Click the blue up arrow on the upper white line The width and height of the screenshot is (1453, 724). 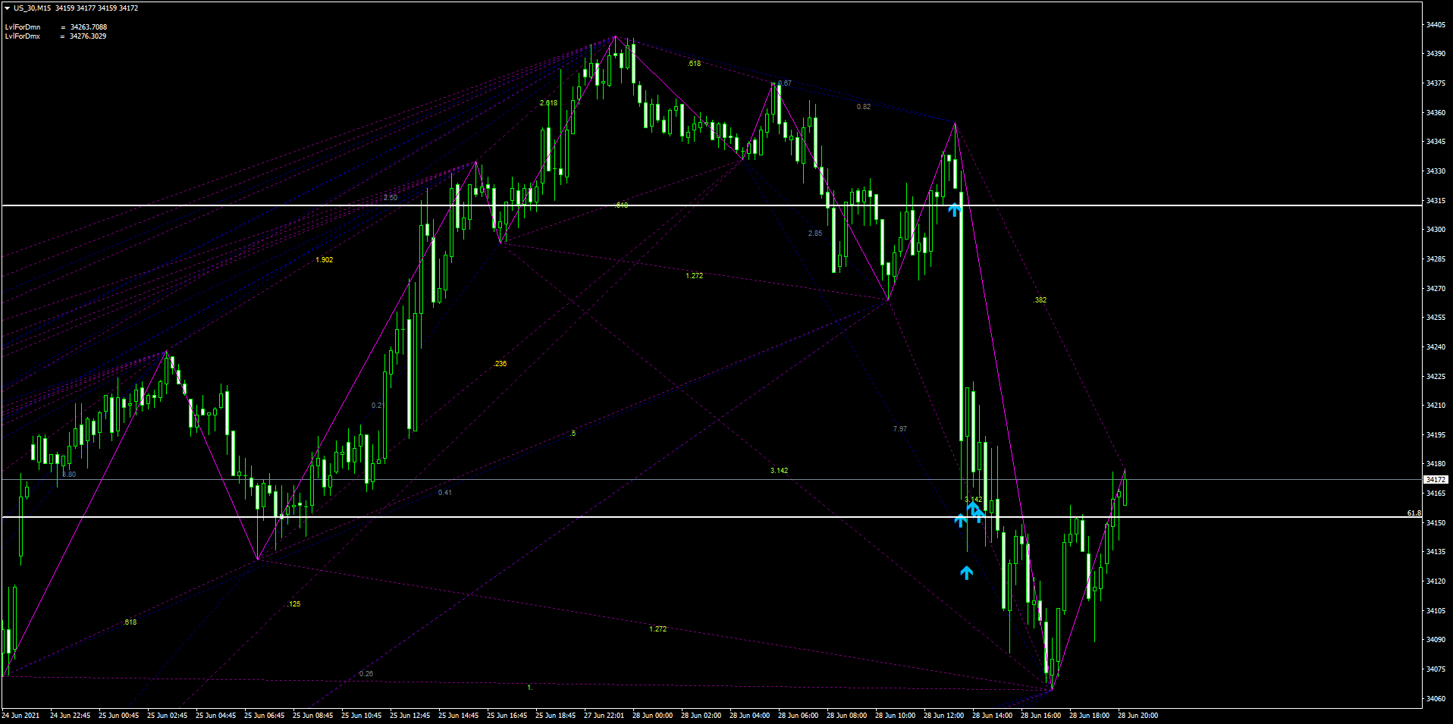(x=955, y=209)
